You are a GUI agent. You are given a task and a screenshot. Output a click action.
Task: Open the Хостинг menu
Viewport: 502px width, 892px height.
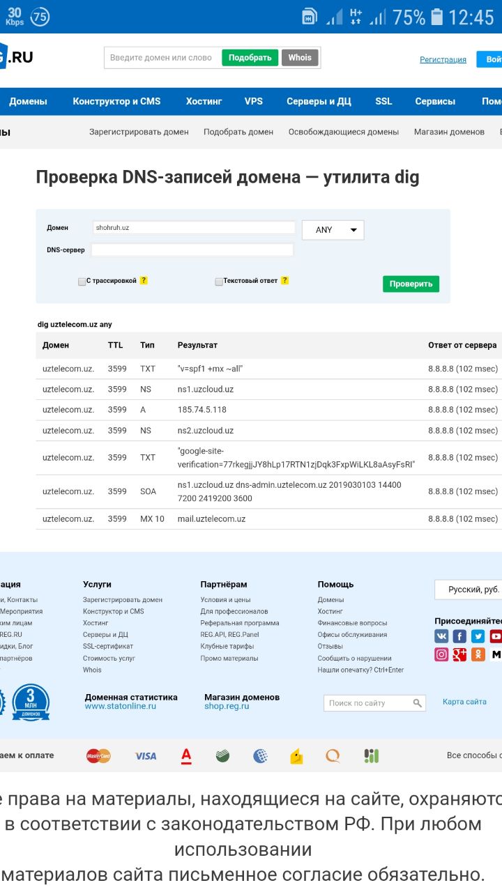[204, 101]
